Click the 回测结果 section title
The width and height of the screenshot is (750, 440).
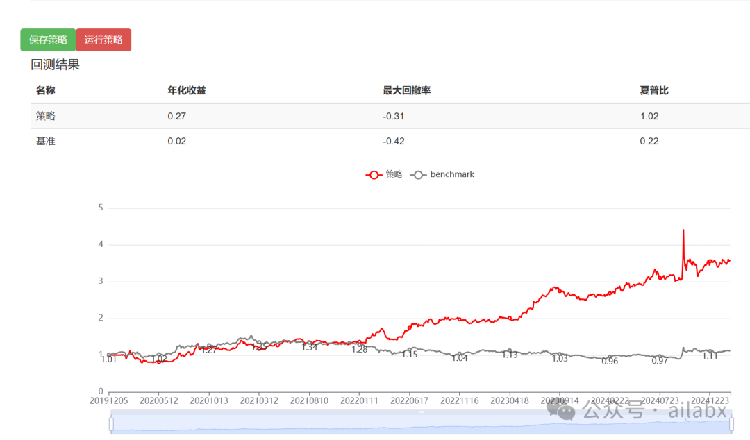pos(56,65)
